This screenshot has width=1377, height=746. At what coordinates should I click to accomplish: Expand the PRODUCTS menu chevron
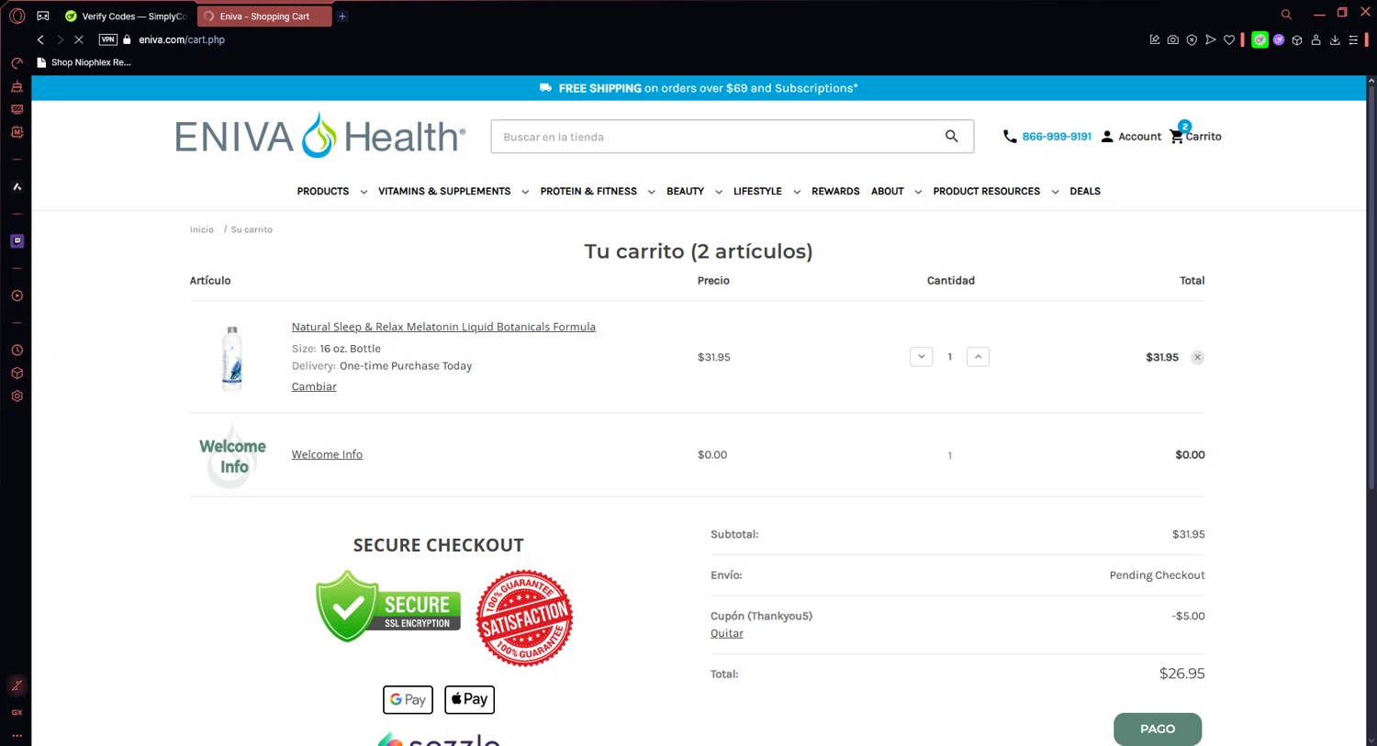point(364,192)
